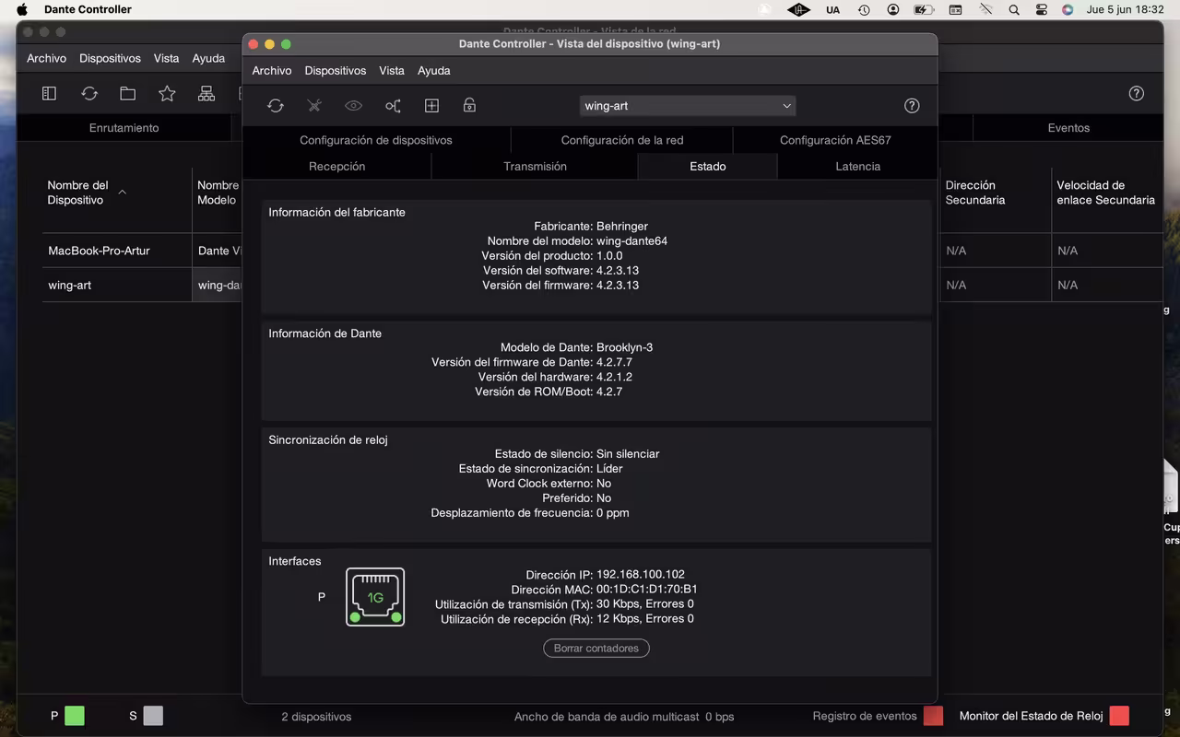Click the MAC address 00:1D:C1:D1:70:B1 value
Image resolution: width=1180 pixels, height=737 pixels.
pyautogui.click(x=647, y=590)
